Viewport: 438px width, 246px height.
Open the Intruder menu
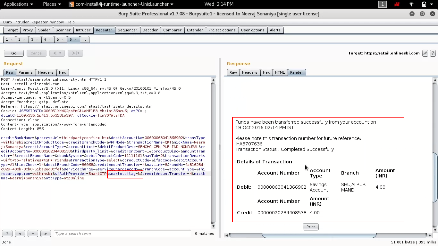click(21, 22)
